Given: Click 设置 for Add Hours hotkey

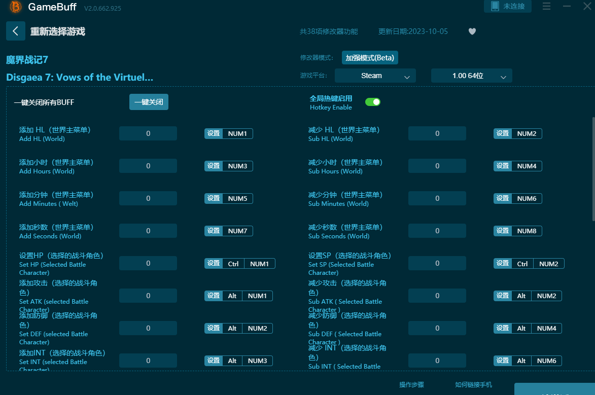Looking at the screenshot, I should tap(214, 166).
